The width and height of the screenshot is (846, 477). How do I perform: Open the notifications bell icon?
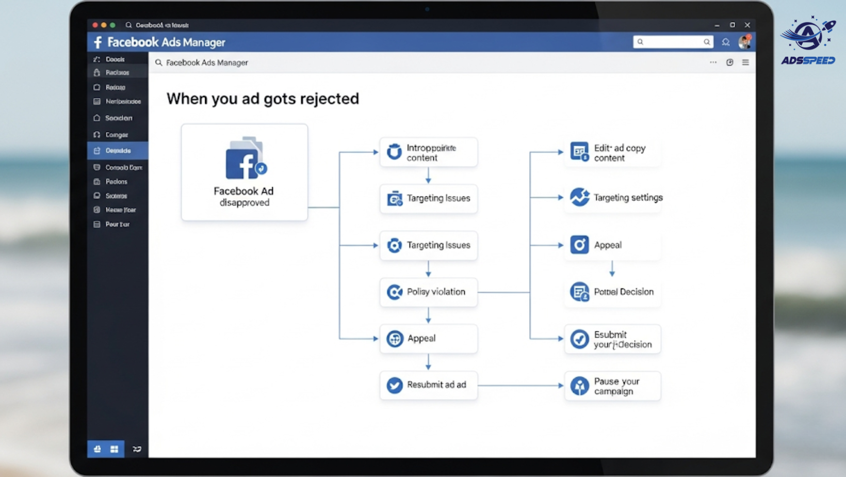point(725,42)
